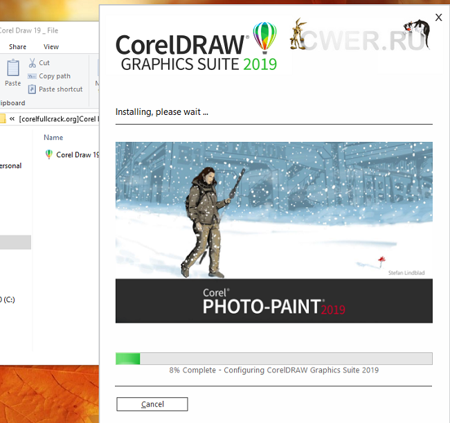Screen dimensions: 450x423
Task: Click the Cut scissors icon in File Explorer
Action: click(x=32, y=62)
